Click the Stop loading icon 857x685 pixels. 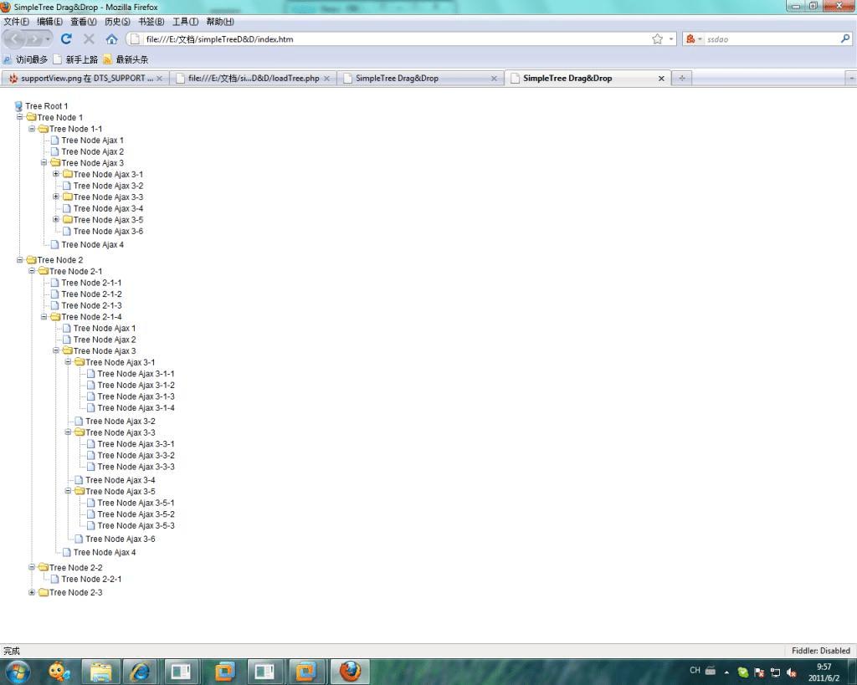point(89,38)
